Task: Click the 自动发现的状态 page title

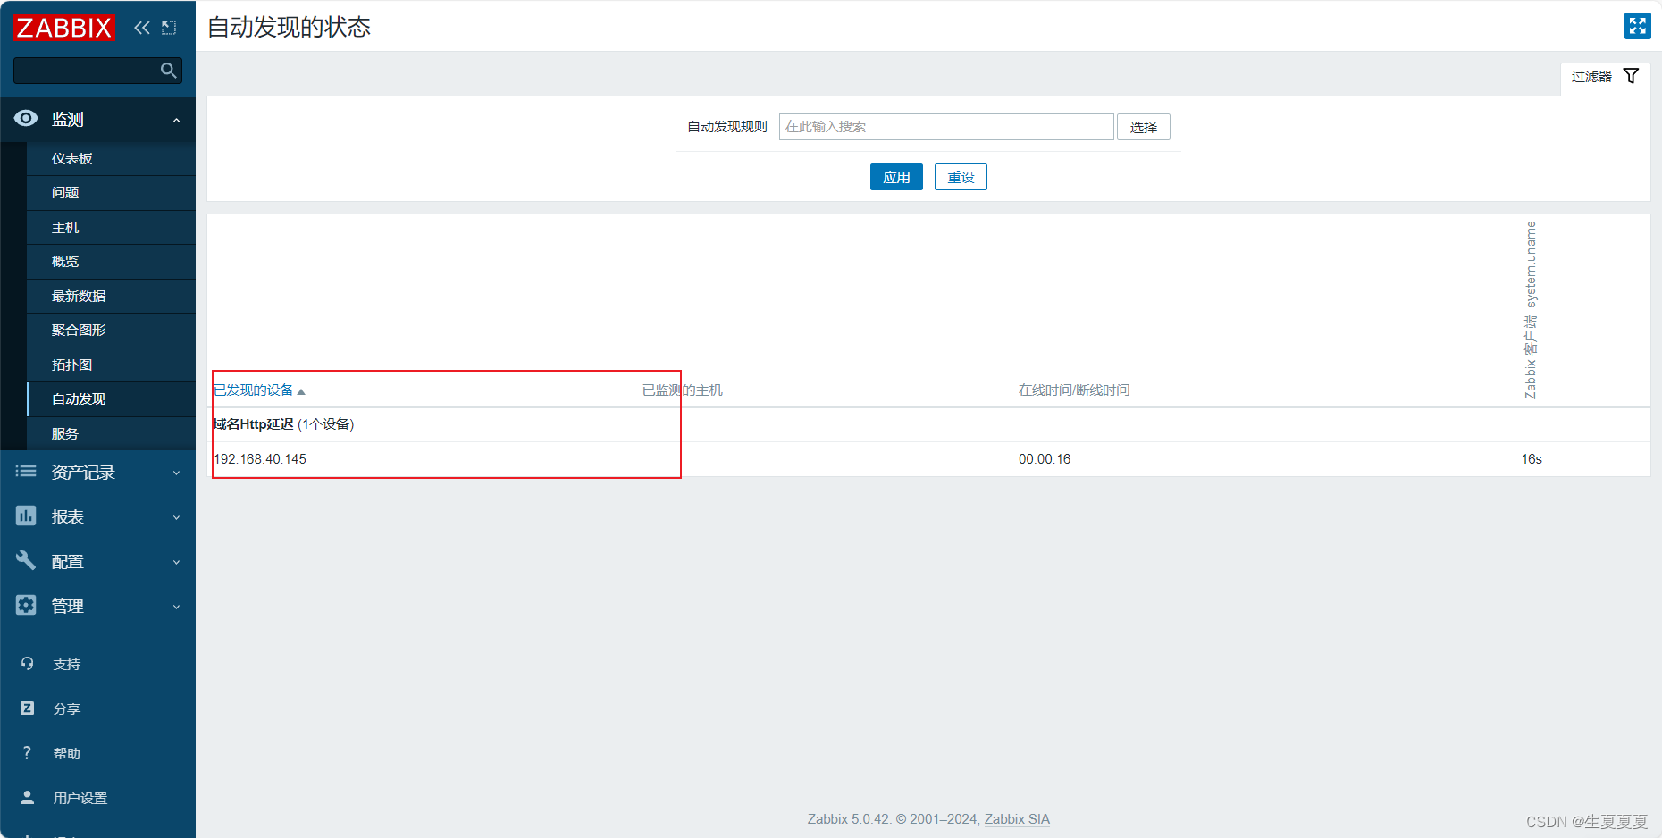Action: 289,27
